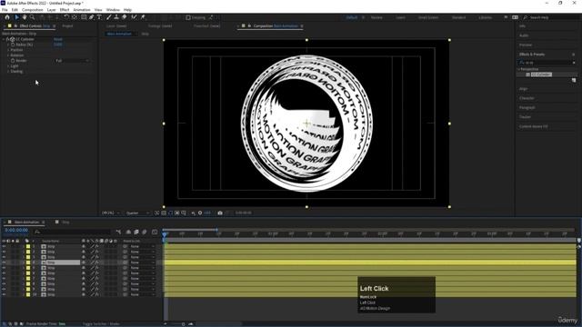This screenshot has height=327, width=582.
Task: Select the Rotation tool
Action: point(66,17)
